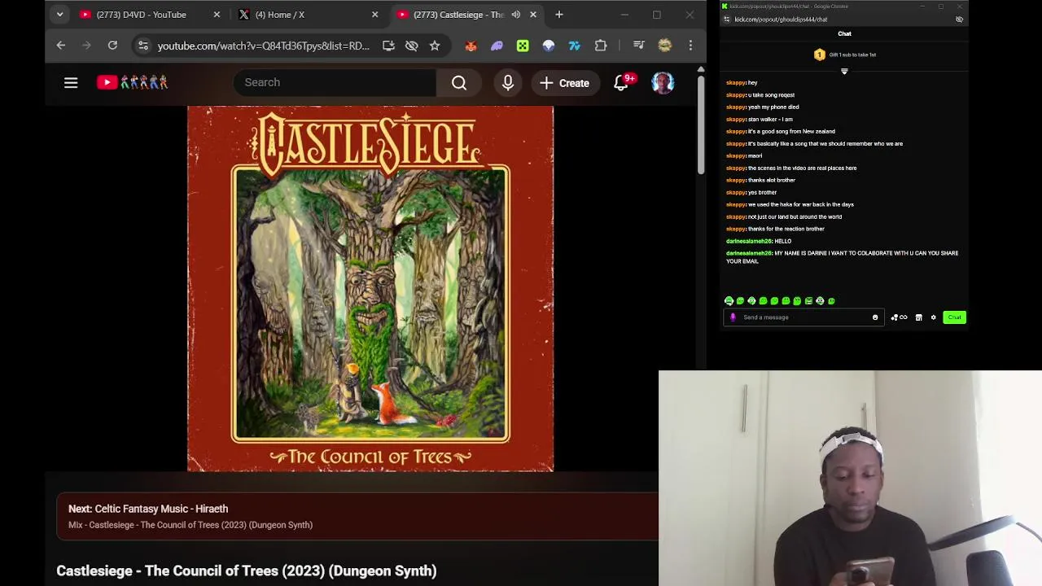This screenshot has width=1042, height=586.
Task: Open the 7TV extension icon
Action: tap(575, 46)
